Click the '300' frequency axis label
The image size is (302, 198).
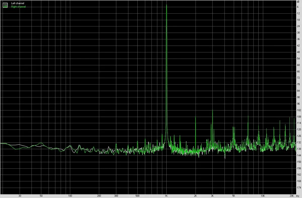[116, 196]
